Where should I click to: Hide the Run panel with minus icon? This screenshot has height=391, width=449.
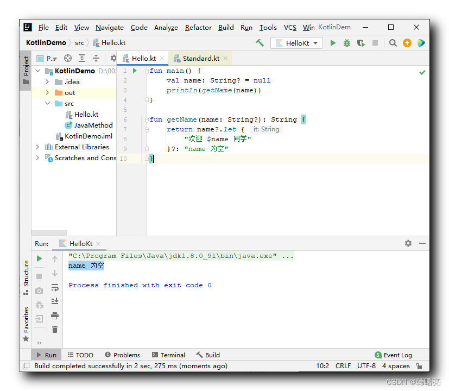pyautogui.click(x=422, y=243)
